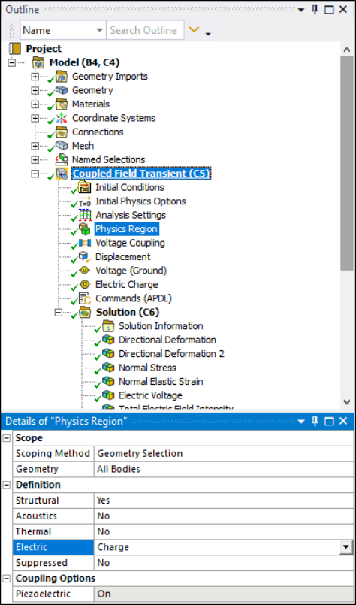356x605 pixels.
Task: Expand the Geometry node
Action: click(x=35, y=90)
